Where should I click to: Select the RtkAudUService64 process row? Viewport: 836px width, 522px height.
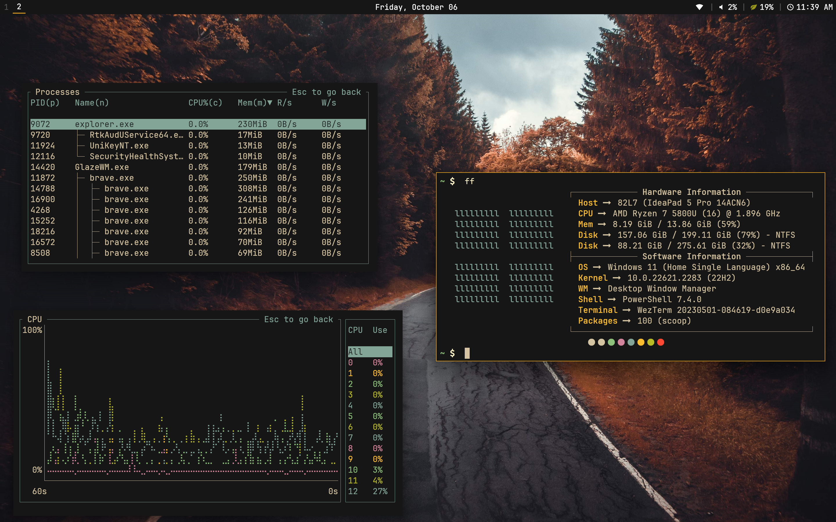(x=198, y=135)
